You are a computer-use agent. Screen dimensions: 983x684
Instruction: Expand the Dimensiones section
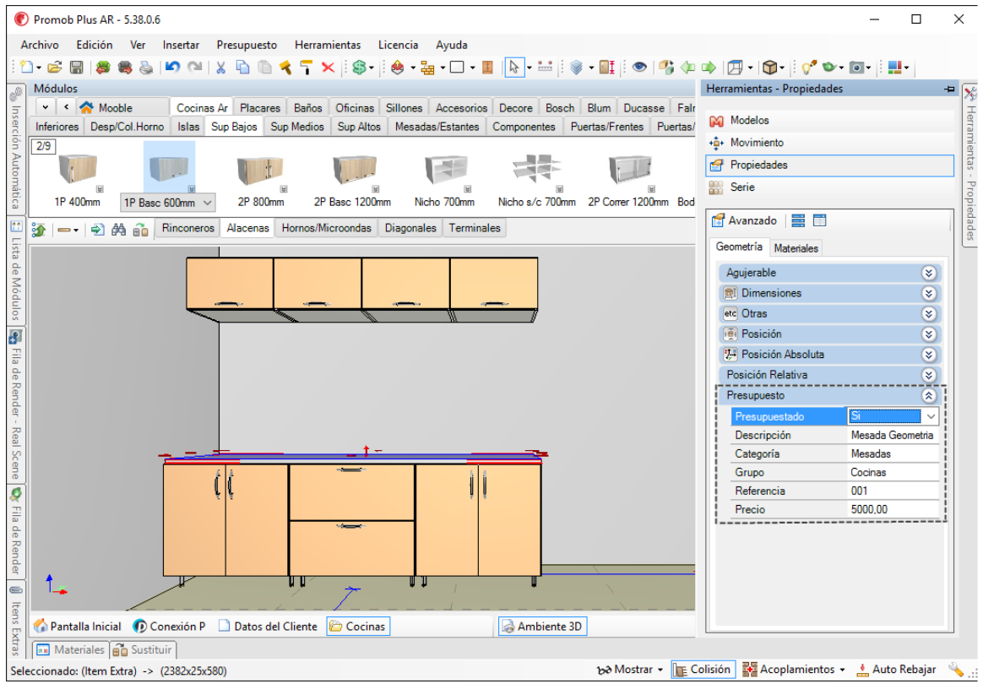(929, 293)
